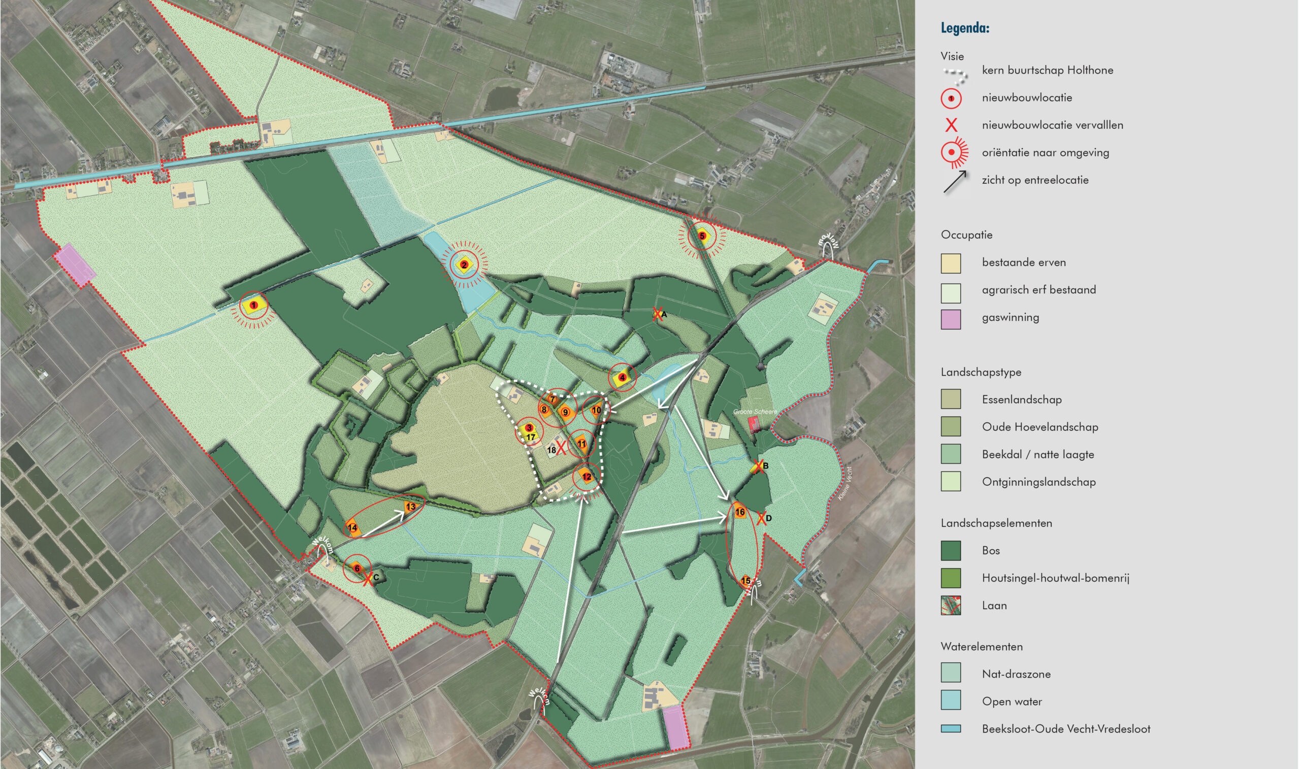Select location marker number 5
The height and width of the screenshot is (769, 1300).
pyautogui.click(x=702, y=236)
